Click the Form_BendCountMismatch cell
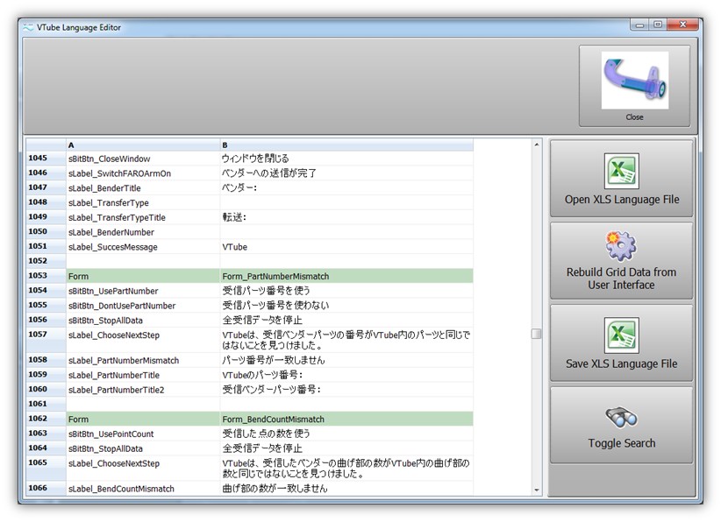 coord(346,420)
